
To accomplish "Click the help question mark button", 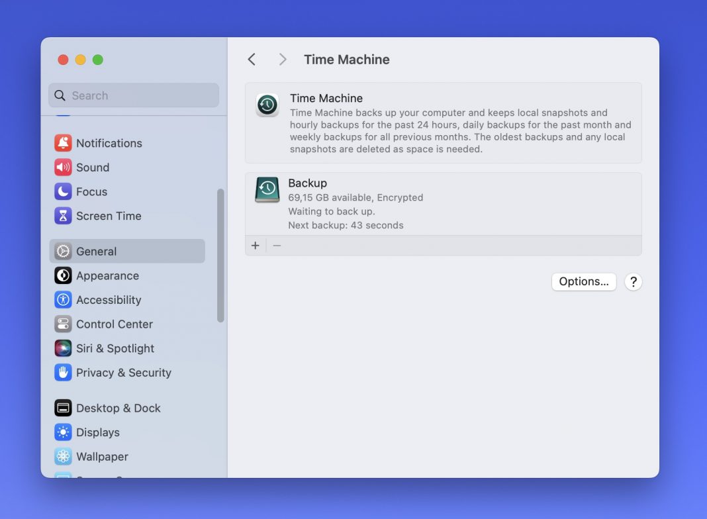I will 633,281.
